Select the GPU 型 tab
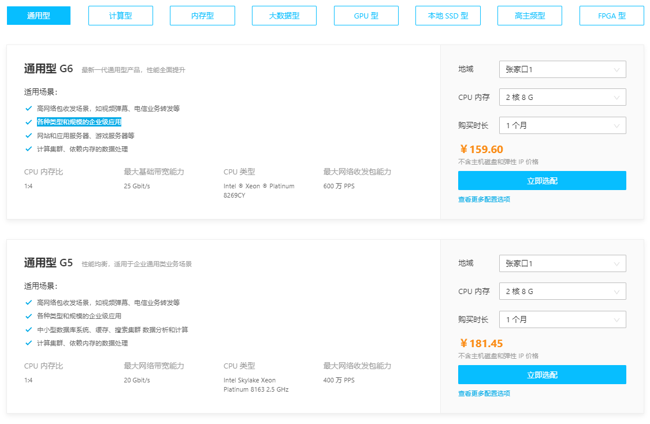The image size is (650, 424). (366, 16)
